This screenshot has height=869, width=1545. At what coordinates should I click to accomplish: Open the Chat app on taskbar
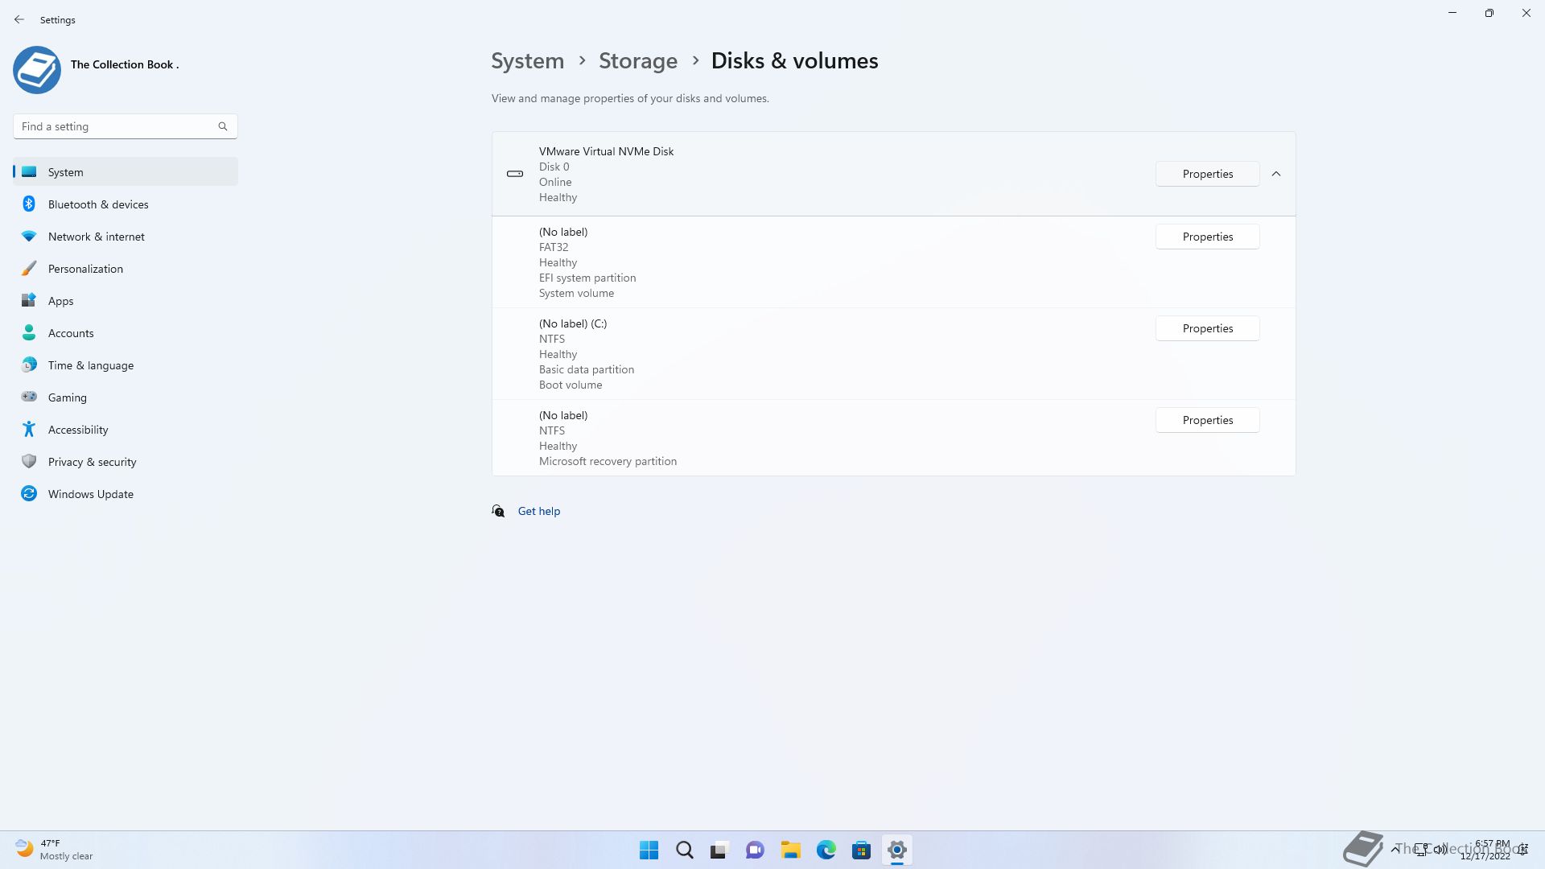point(755,850)
